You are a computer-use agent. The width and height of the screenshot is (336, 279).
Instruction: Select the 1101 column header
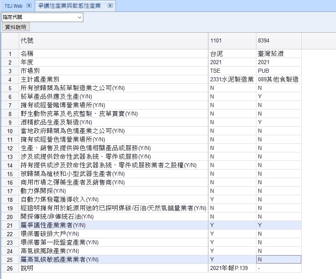(x=232, y=41)
